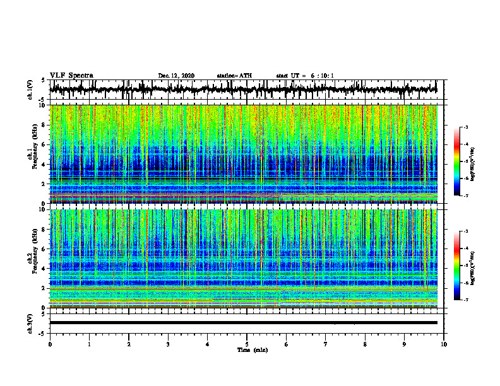Click time axis tick label "5"

247,344
